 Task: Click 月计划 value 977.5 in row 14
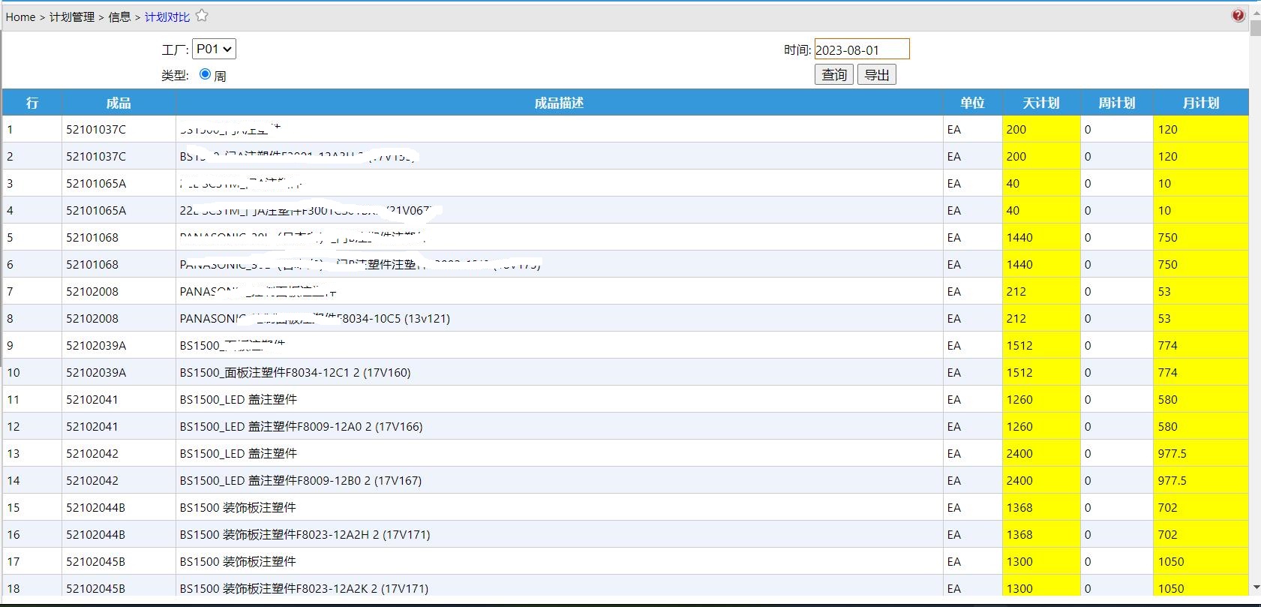pos(1172,480)
